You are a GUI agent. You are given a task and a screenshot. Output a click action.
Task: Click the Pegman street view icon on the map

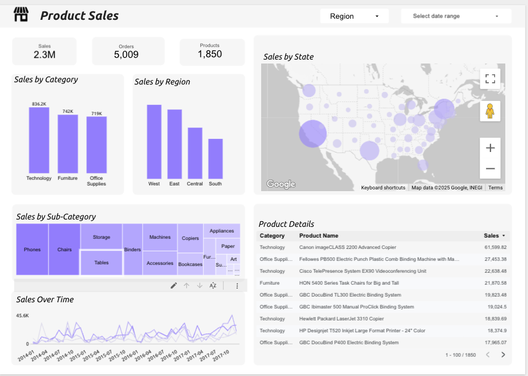click(x=490, y=110)
